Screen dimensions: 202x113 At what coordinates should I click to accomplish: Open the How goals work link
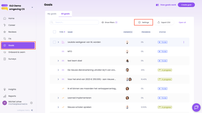tap(166, 5)
